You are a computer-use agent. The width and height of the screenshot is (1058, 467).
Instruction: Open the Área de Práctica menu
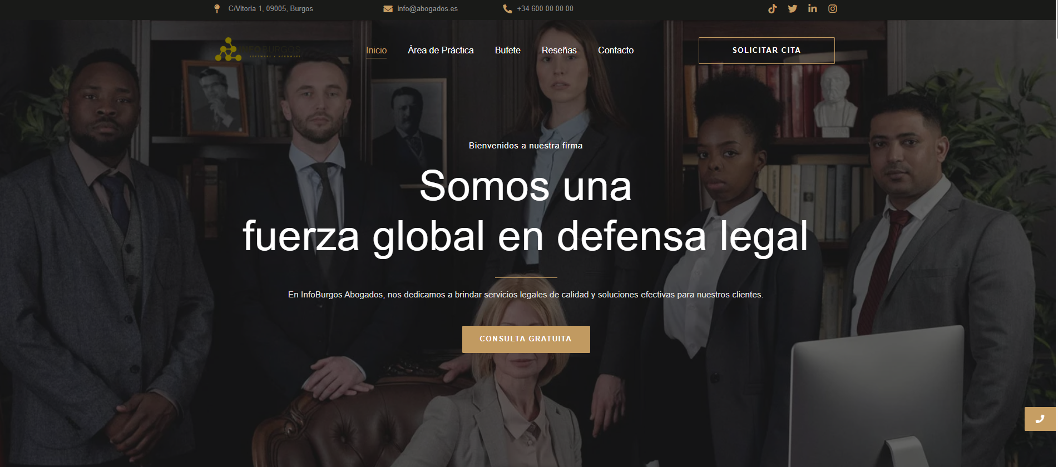pyautogui.click(x=441, y=50)
